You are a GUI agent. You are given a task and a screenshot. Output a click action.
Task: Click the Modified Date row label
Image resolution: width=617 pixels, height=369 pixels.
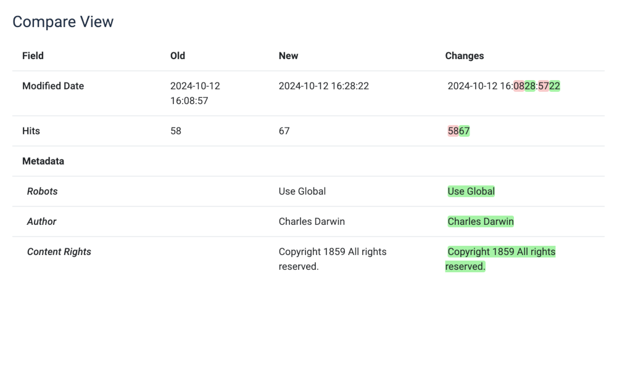point(53,86)
